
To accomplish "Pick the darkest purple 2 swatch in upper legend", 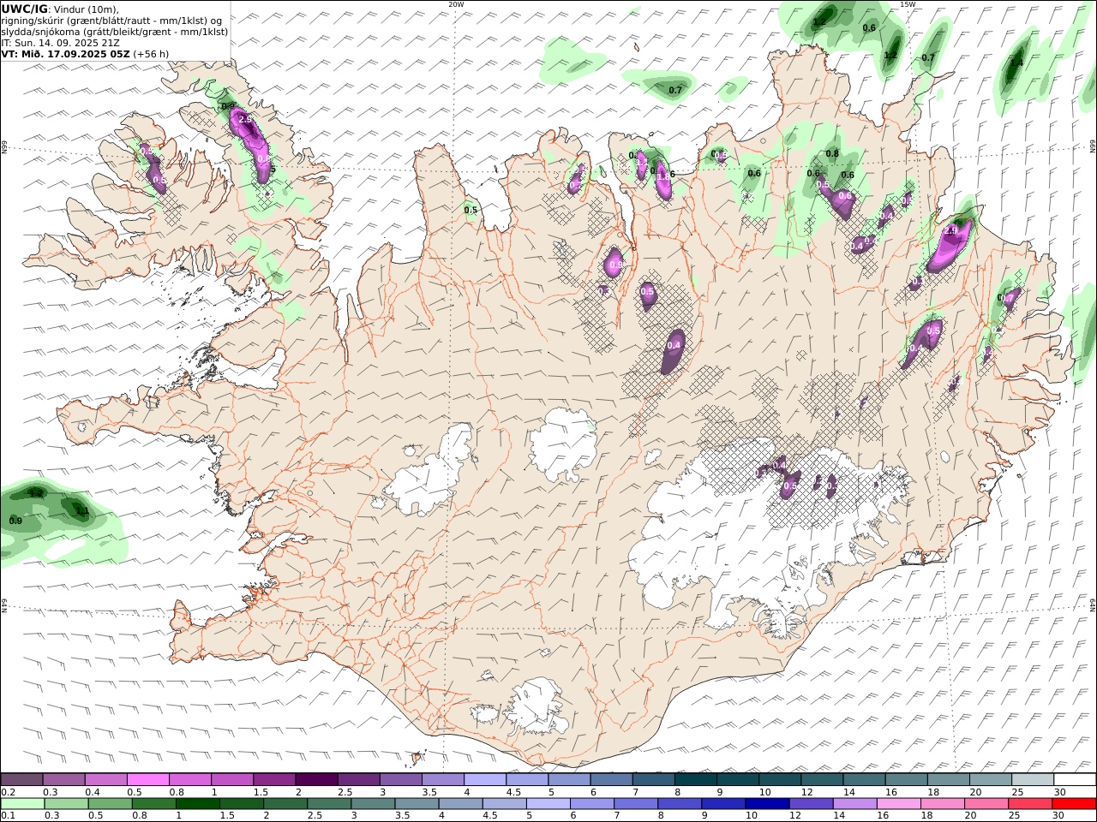I will coord(316,780).
